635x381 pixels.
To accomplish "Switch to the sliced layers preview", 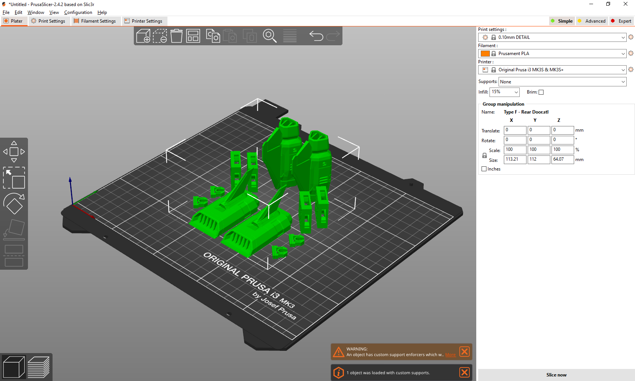I will point(39,367).
